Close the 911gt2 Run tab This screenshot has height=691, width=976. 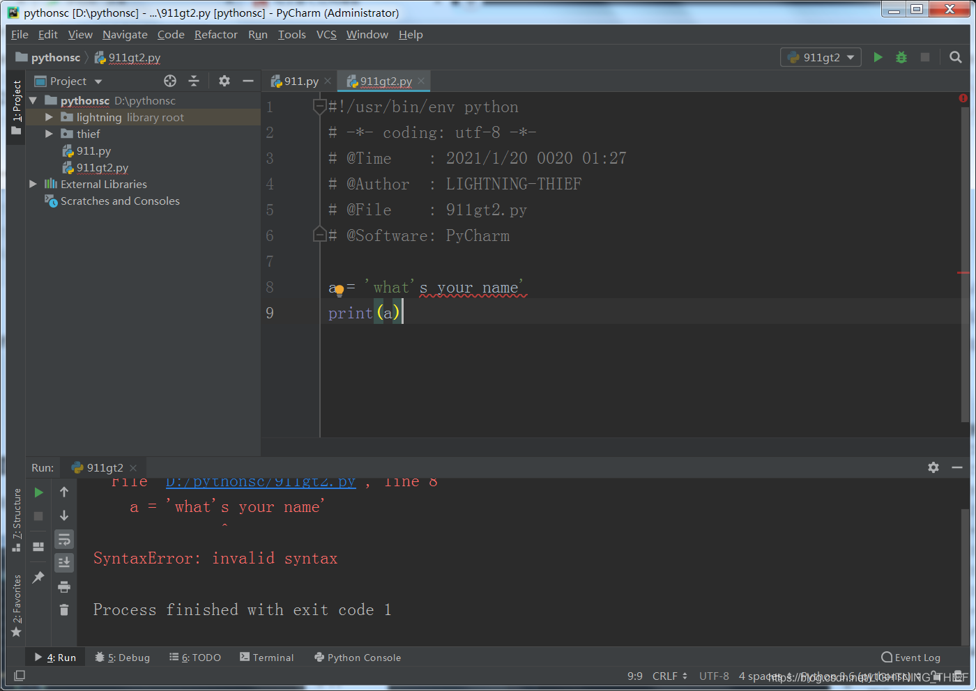point(133,467)
